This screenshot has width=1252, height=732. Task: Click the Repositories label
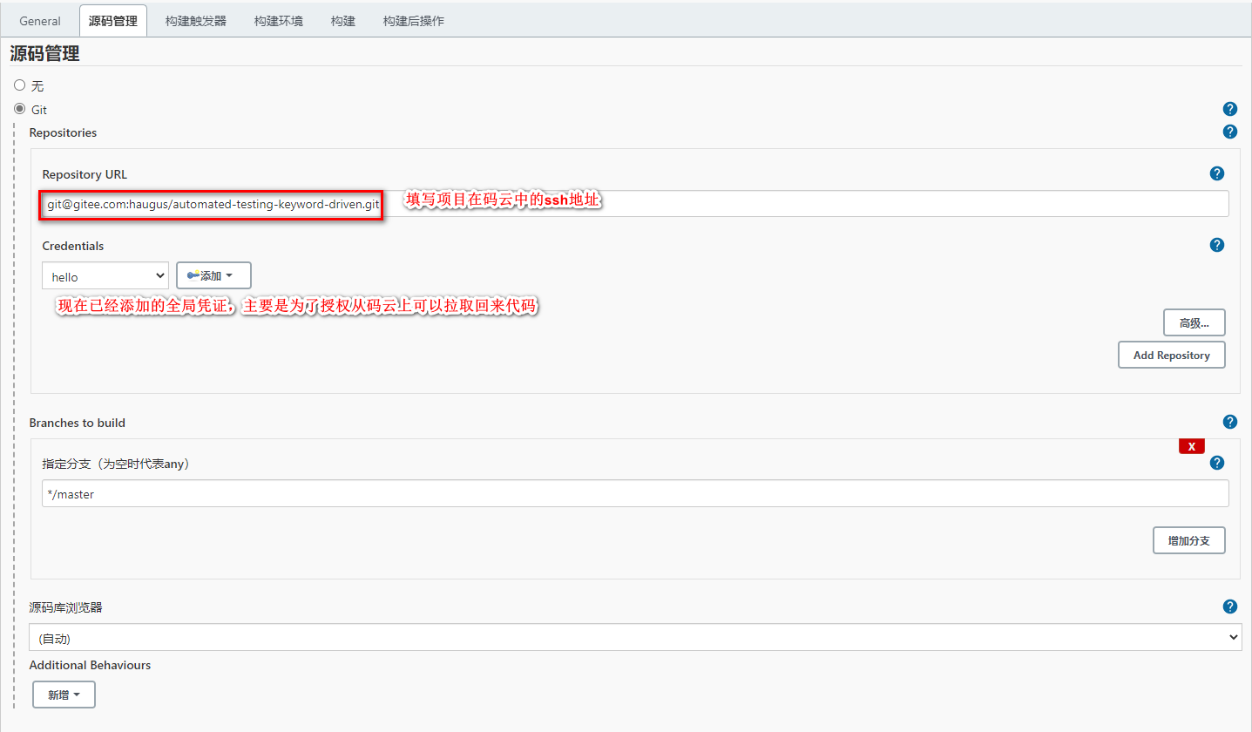[x=63, y=132]
